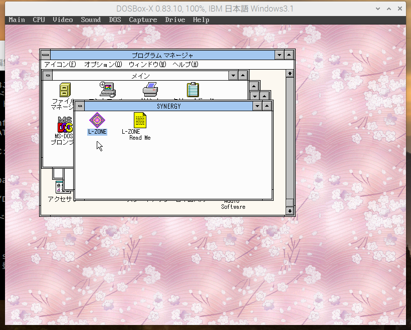The height and width of the screenshot is (330, 411).
Task: Maximize the SYNERGY group window
Action: point(267,106)
